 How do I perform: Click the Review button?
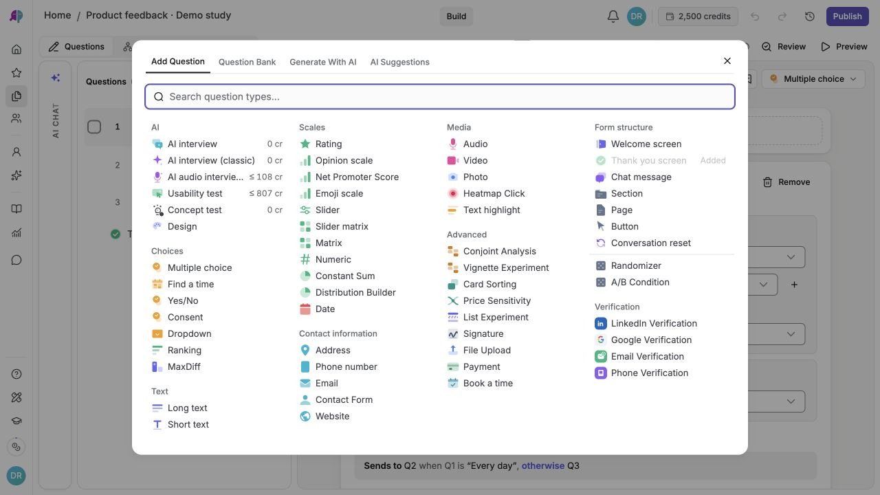[x=784, y=47]
